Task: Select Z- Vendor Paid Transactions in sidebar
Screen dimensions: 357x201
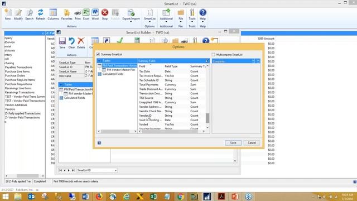Action: pyautogui.click(x=22, y=118)
